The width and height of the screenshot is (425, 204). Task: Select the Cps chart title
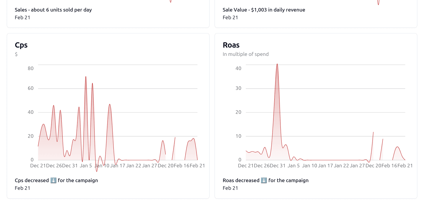[21, 45]
